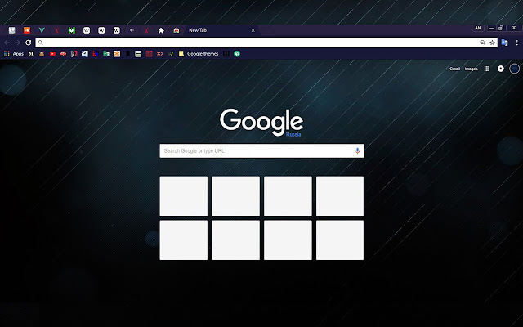523x327 pixels.
Task: Open Google Translate extension
Action: [x=504, y=43]
